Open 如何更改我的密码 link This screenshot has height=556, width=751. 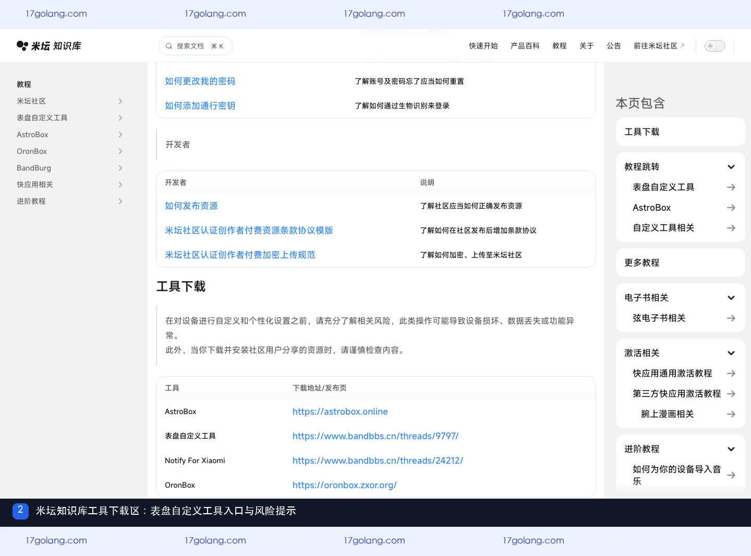pos(200,81)
